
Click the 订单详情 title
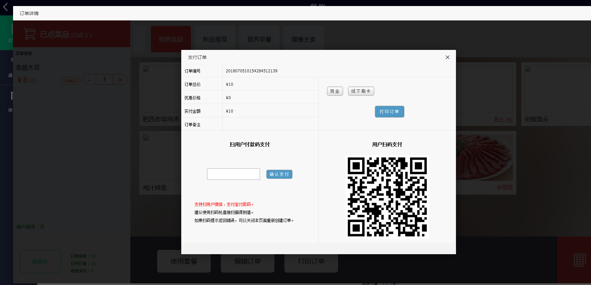tap(29, 13)
